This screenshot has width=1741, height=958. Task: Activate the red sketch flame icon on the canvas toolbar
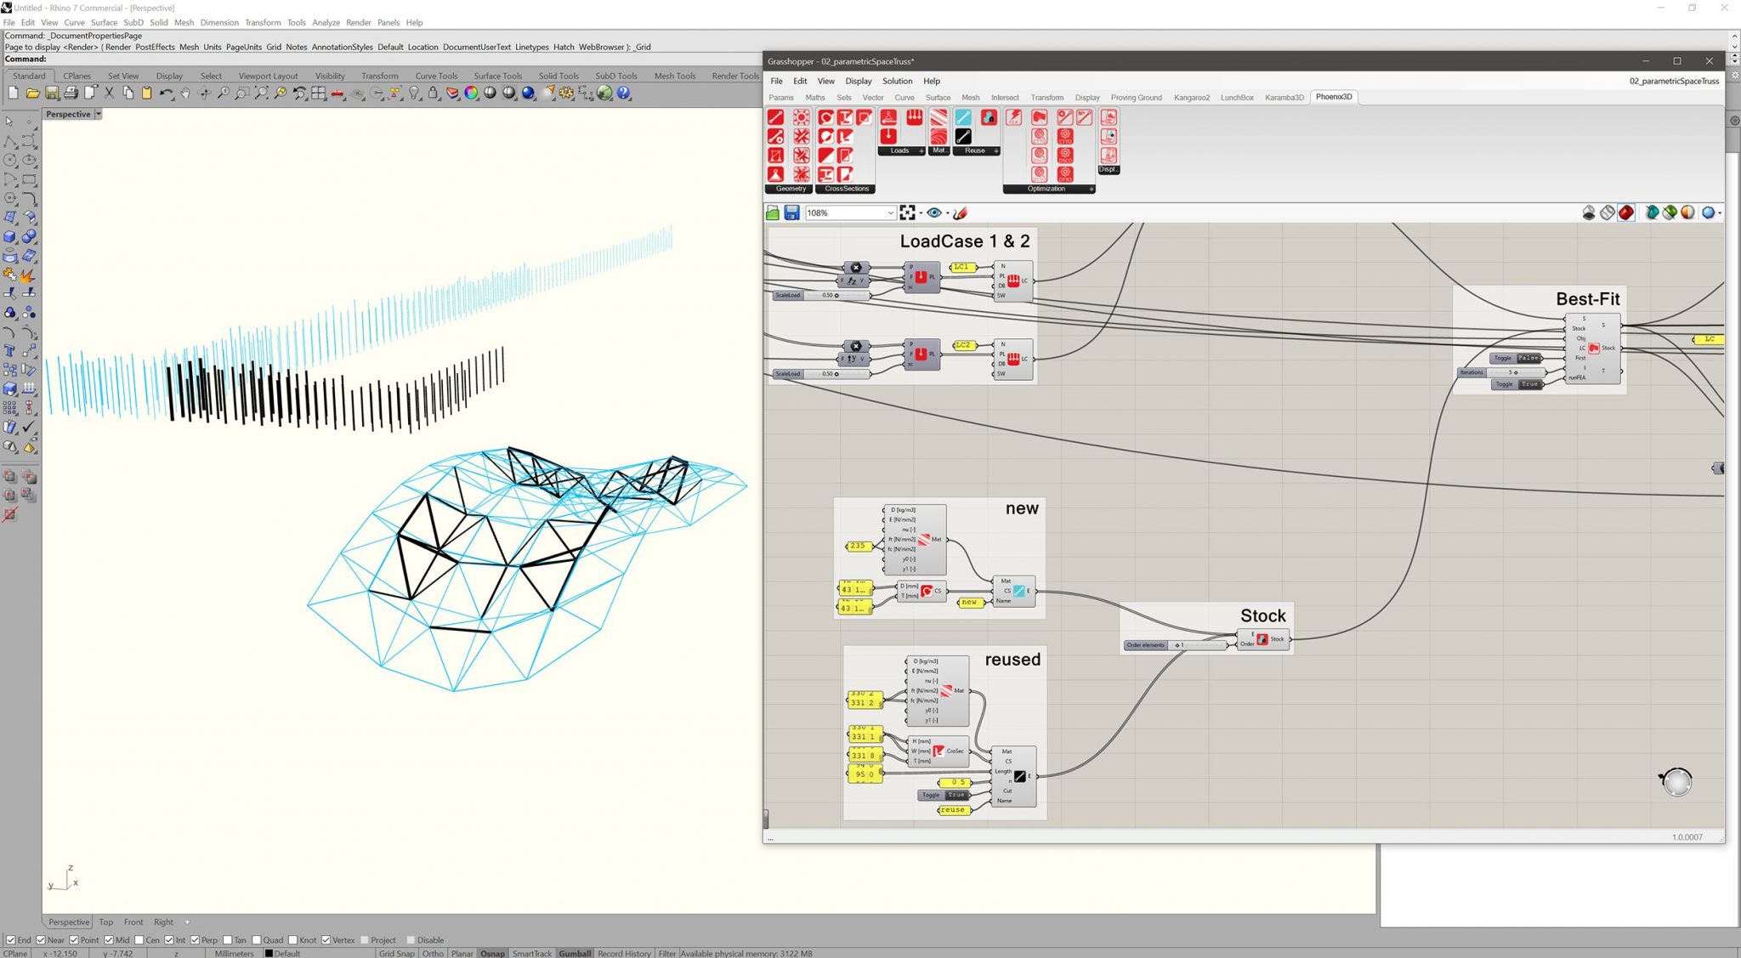coord(959,213)
